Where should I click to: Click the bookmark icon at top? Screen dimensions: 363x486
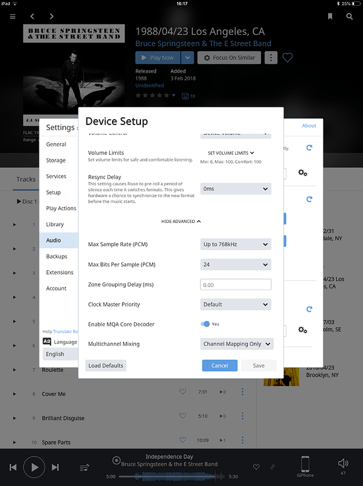[x=330, y=16]
